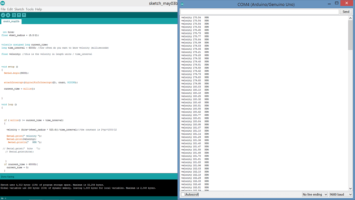
Task: Open the File menu
Action: pyautogui.click(x=3, y=9)
